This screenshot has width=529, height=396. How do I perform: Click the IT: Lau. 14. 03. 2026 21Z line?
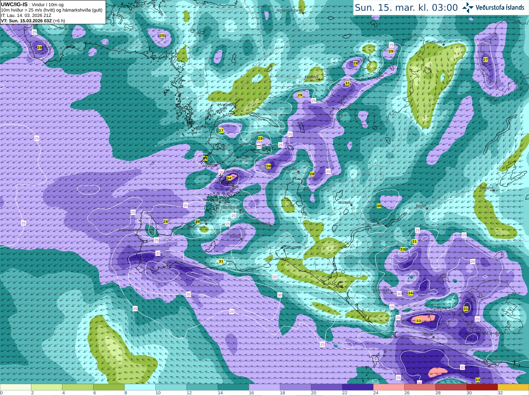(x=26, y=15)
